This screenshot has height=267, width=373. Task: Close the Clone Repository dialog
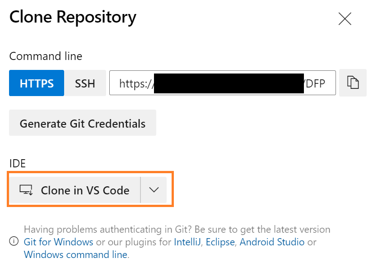point(345,19)
